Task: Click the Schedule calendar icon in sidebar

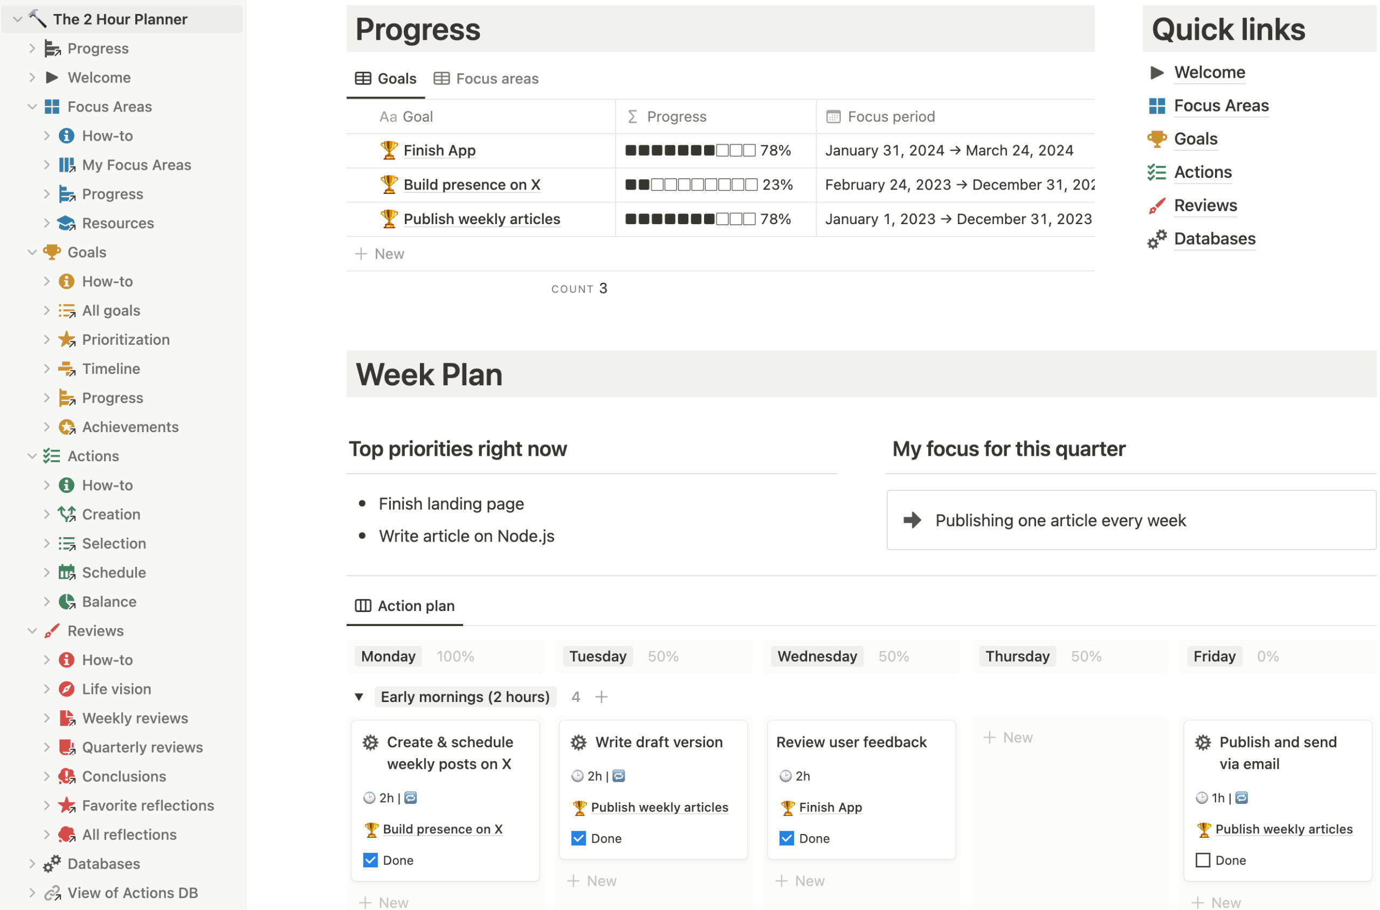Action: pos(67,573)
